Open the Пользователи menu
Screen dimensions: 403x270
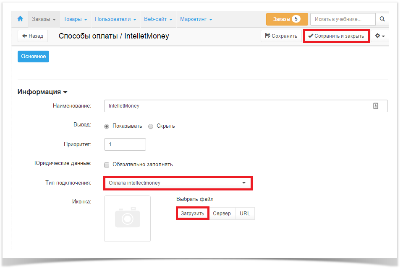tap(115, 19)
